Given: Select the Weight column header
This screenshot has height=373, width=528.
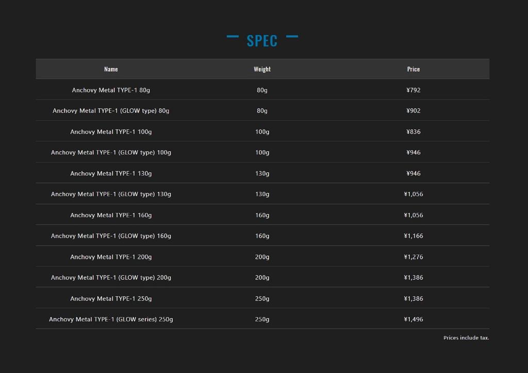Looking at the screenshot, I should coord(262,69).
